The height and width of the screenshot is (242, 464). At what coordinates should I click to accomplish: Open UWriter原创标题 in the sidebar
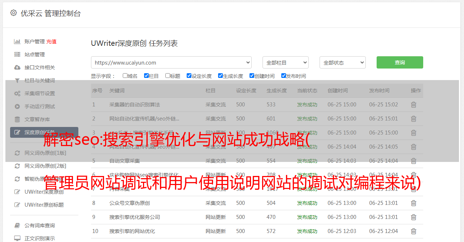click(44, 205)
